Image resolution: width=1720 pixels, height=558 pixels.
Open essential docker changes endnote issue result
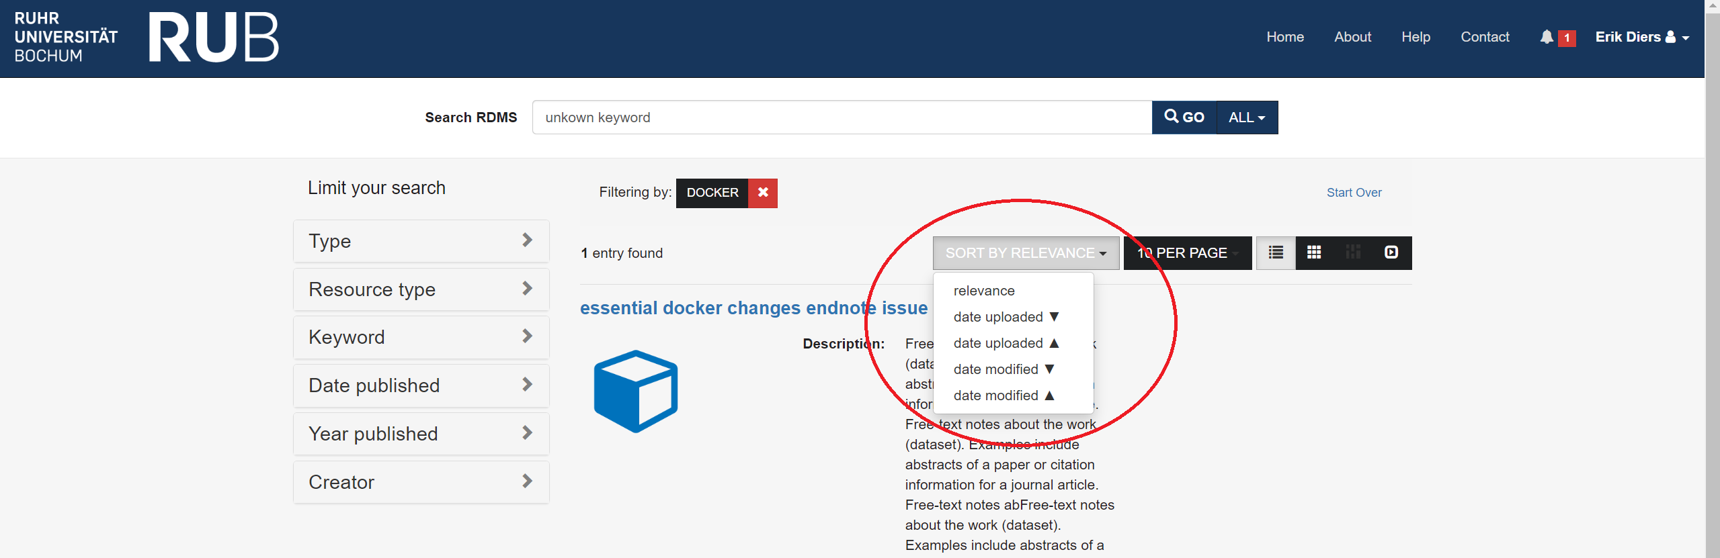click(x=753, y=308)
